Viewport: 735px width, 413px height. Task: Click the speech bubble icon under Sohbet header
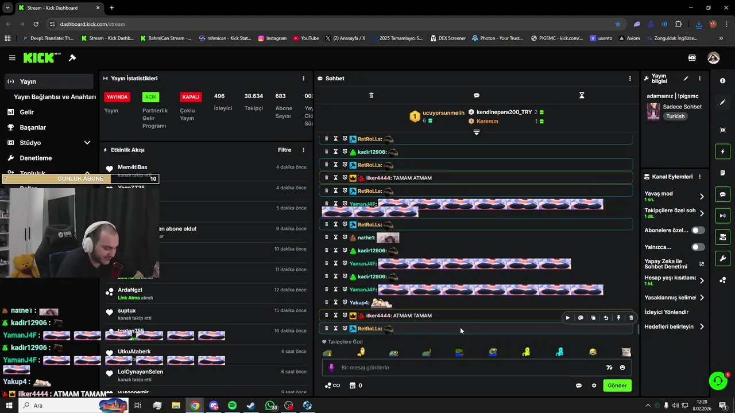477,95
